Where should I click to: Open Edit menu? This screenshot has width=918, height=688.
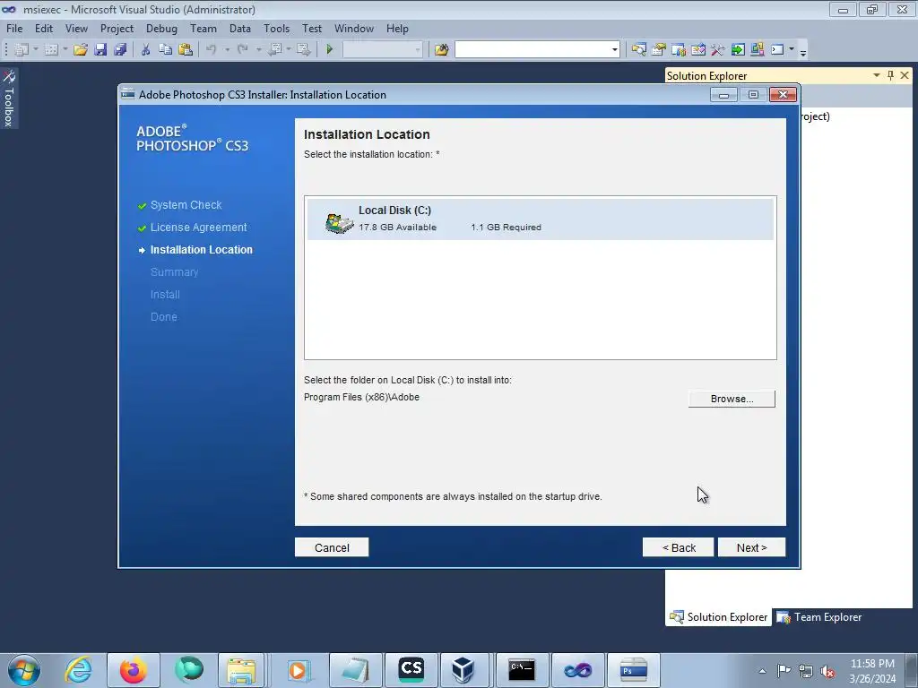tap(43, 28)
